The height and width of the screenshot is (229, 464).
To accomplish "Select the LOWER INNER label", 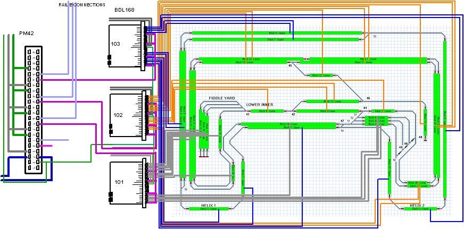I will tap(260, 105).
